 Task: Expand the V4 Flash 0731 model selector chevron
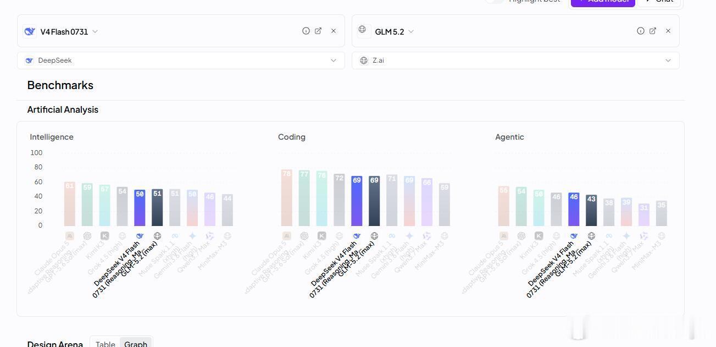(95, 31)
